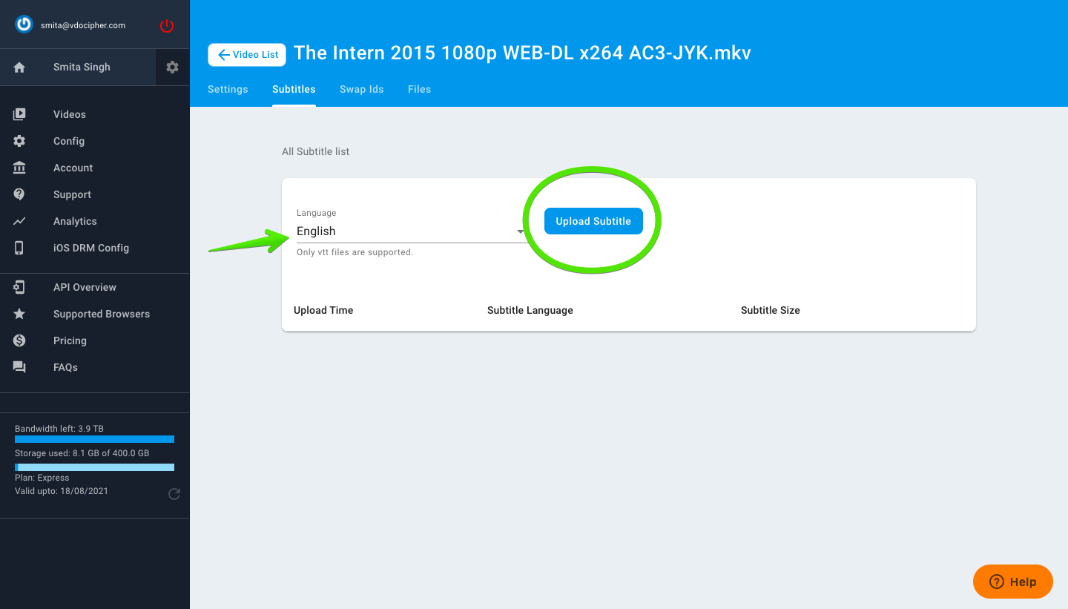Viewport: 1068px width, 609px height.
Task: Switch to the Swap Ids tab
Action: [362, 89]
